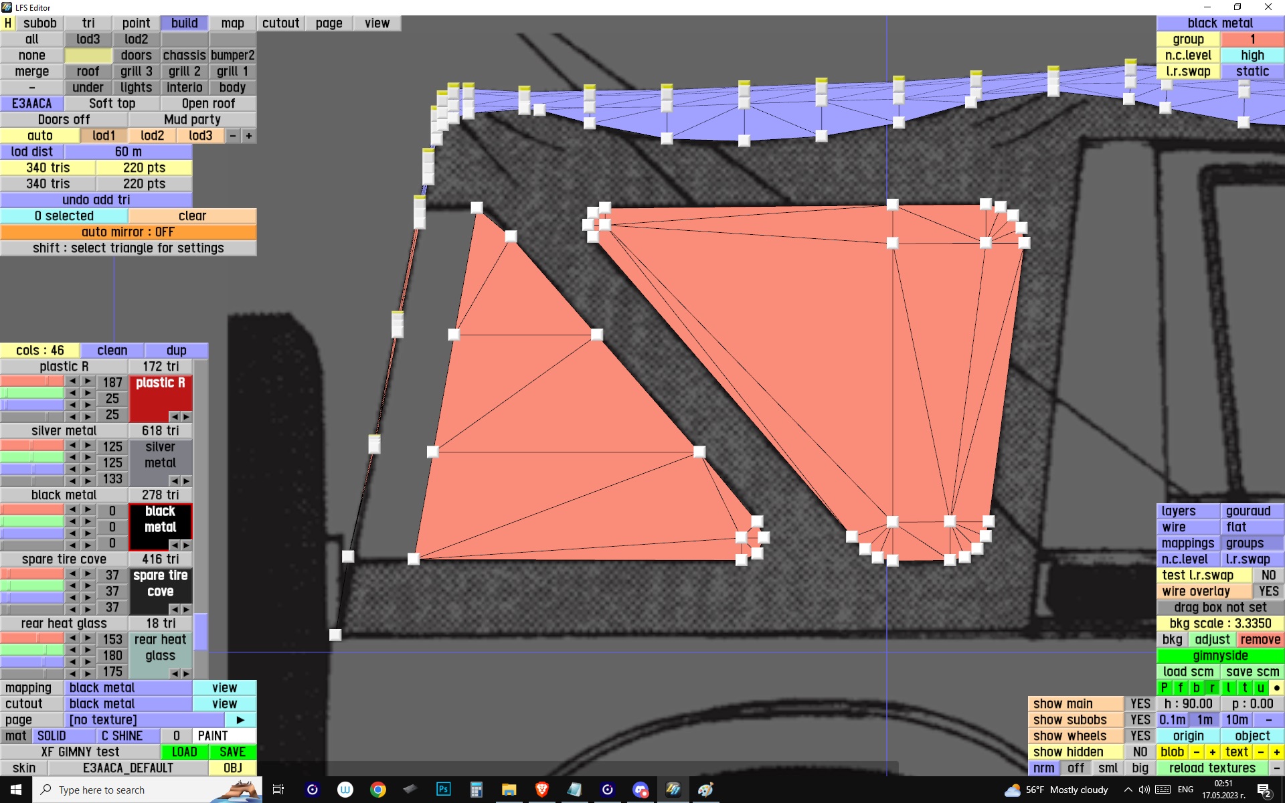Image resolution: width=1285 pixels, height=803 pixels.
Task: Open Photoshop from the taskbar
Action: pos(443,790)
